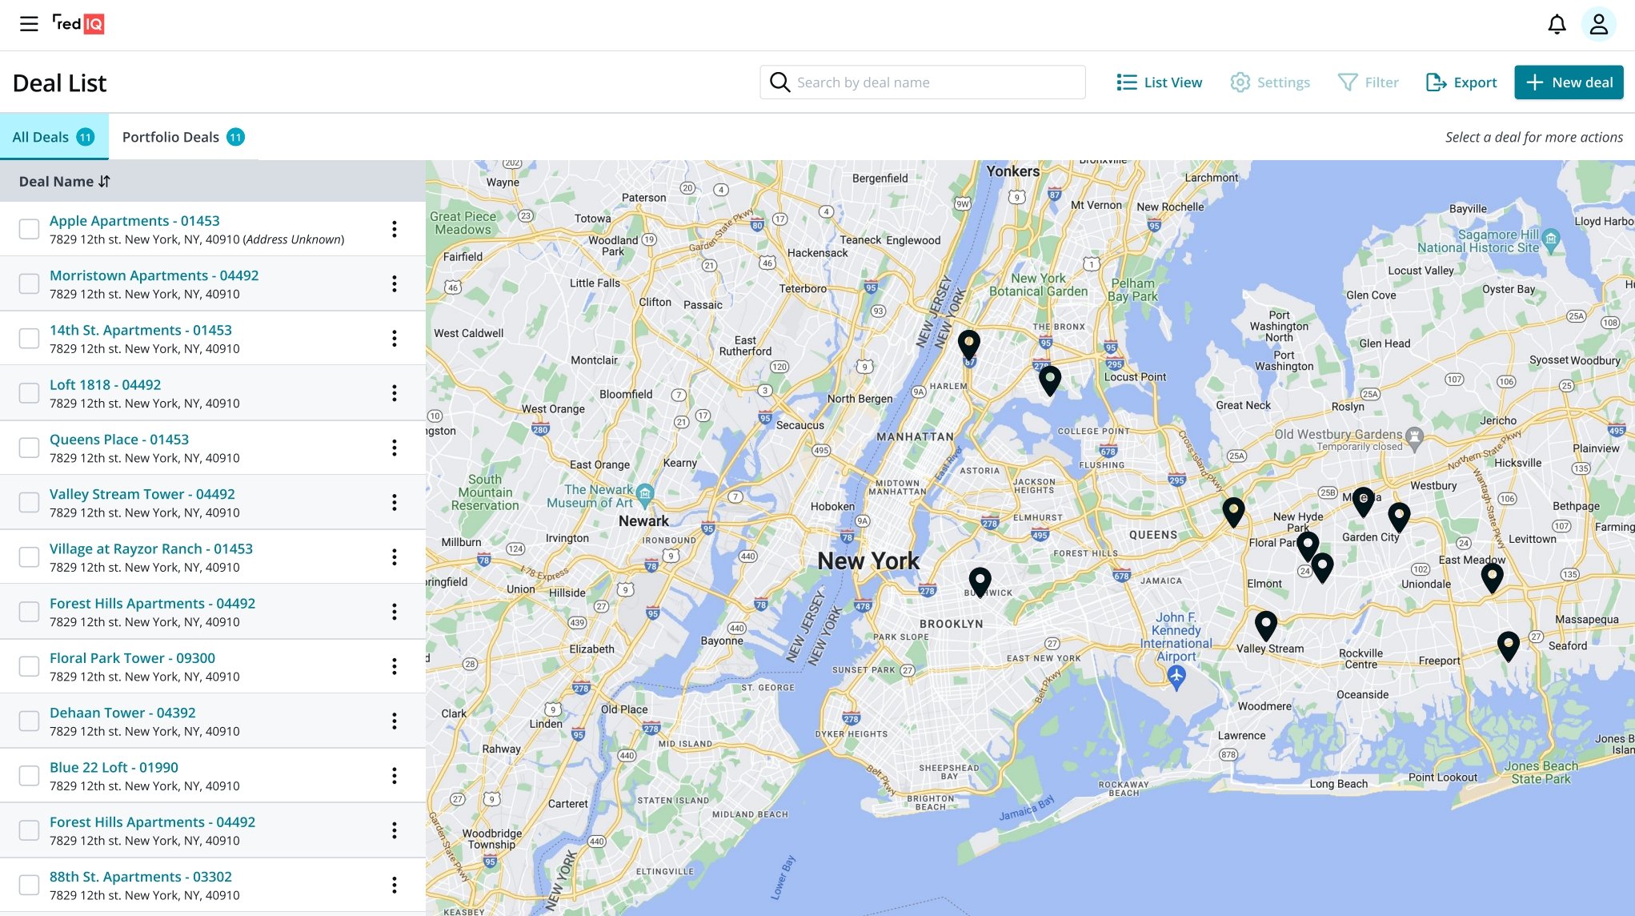
Task: Open more options for Dehaan Tower
Action: 395,721
